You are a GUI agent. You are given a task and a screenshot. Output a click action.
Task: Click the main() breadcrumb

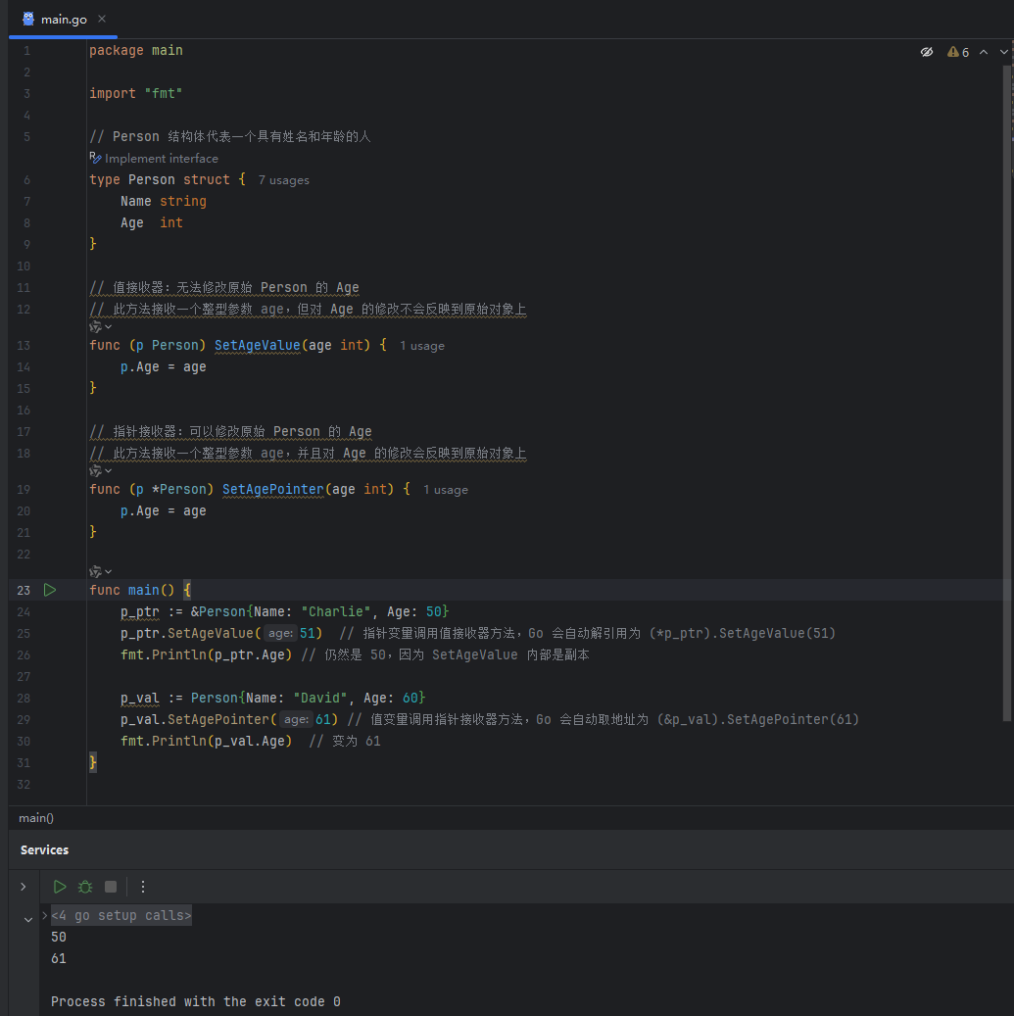(36, 818)
